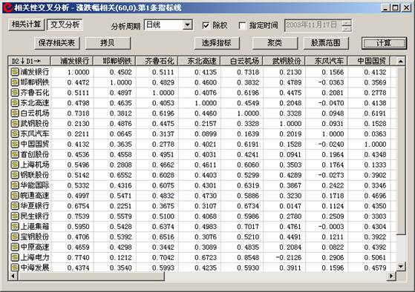Click the S icon beside 上海电力 row

click(15, 257)
